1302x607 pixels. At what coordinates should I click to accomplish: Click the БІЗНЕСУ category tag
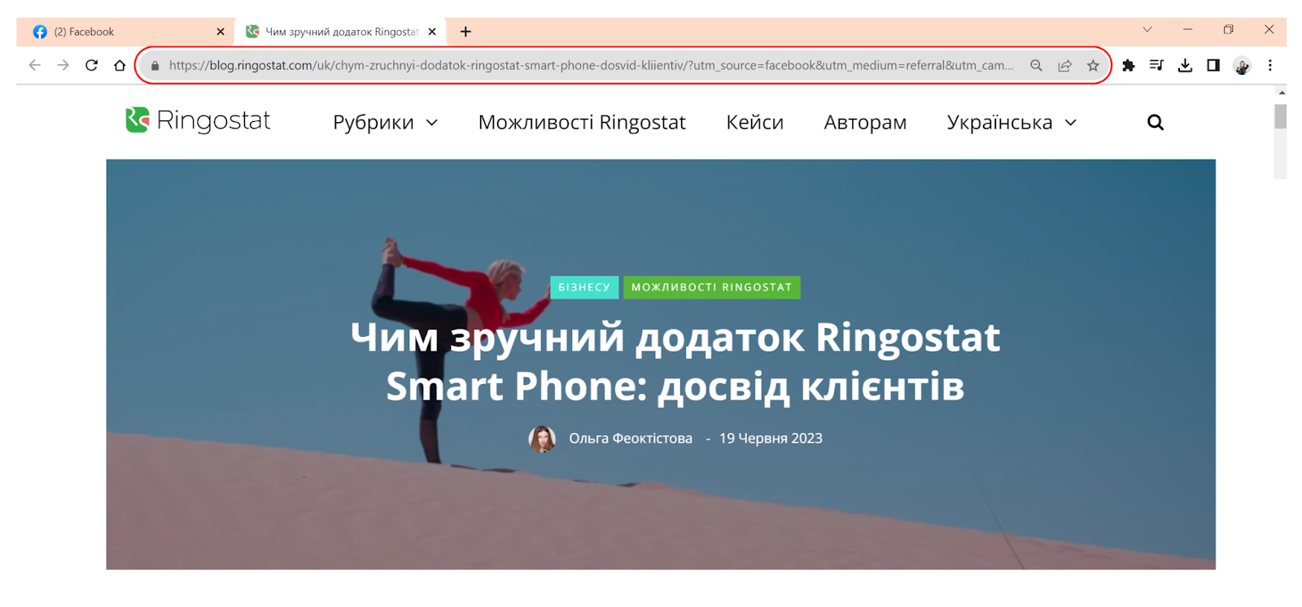(x=584, y=287)
